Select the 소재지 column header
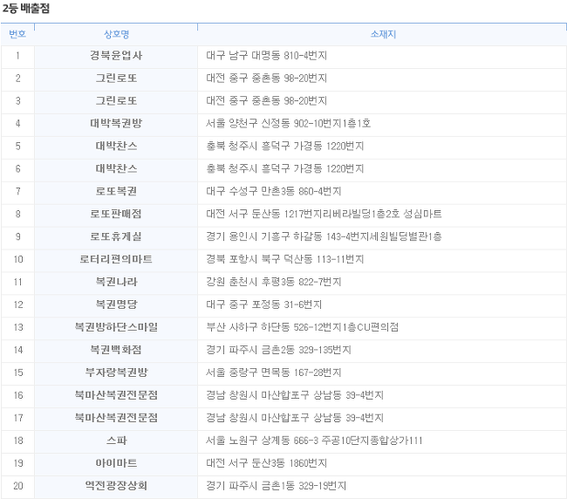This screenshot has width=567, height=499. point(383,34)
